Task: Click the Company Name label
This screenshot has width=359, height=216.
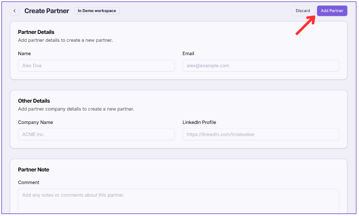Action: pos(35,122)
